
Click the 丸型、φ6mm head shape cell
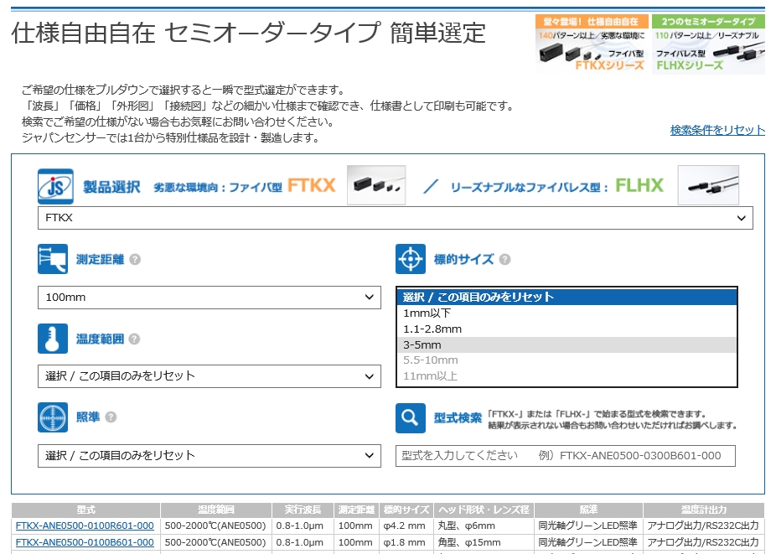coord(484,526)
